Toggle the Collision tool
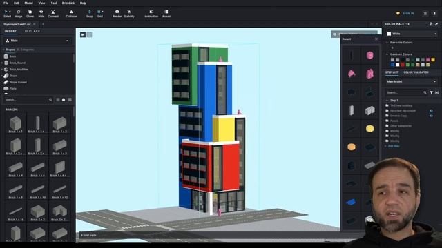This screenshot has height=248, width=442. 71,14
